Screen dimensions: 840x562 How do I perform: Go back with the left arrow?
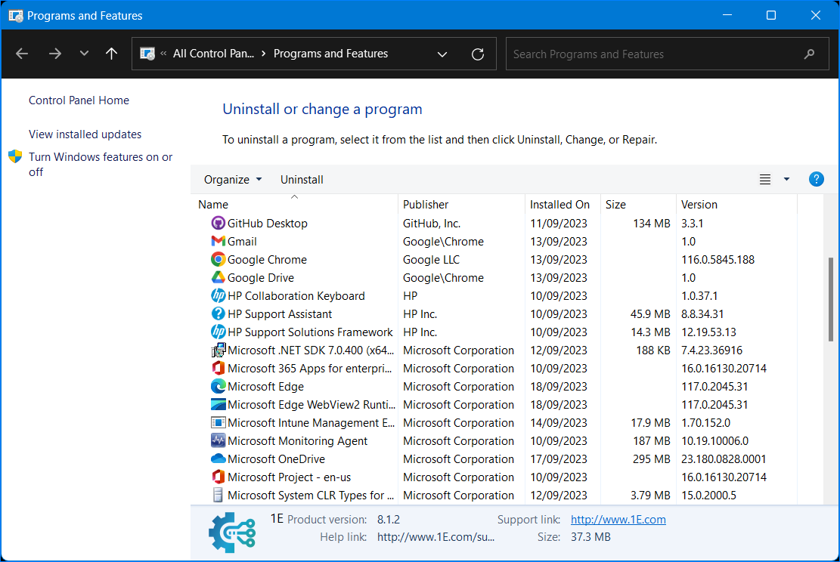(x=22, y=54)
